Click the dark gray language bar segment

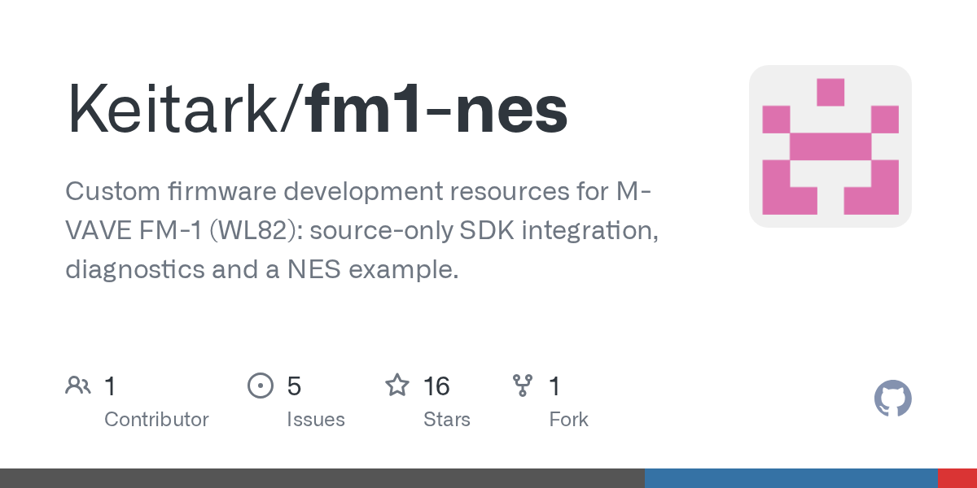click(322, 478)
